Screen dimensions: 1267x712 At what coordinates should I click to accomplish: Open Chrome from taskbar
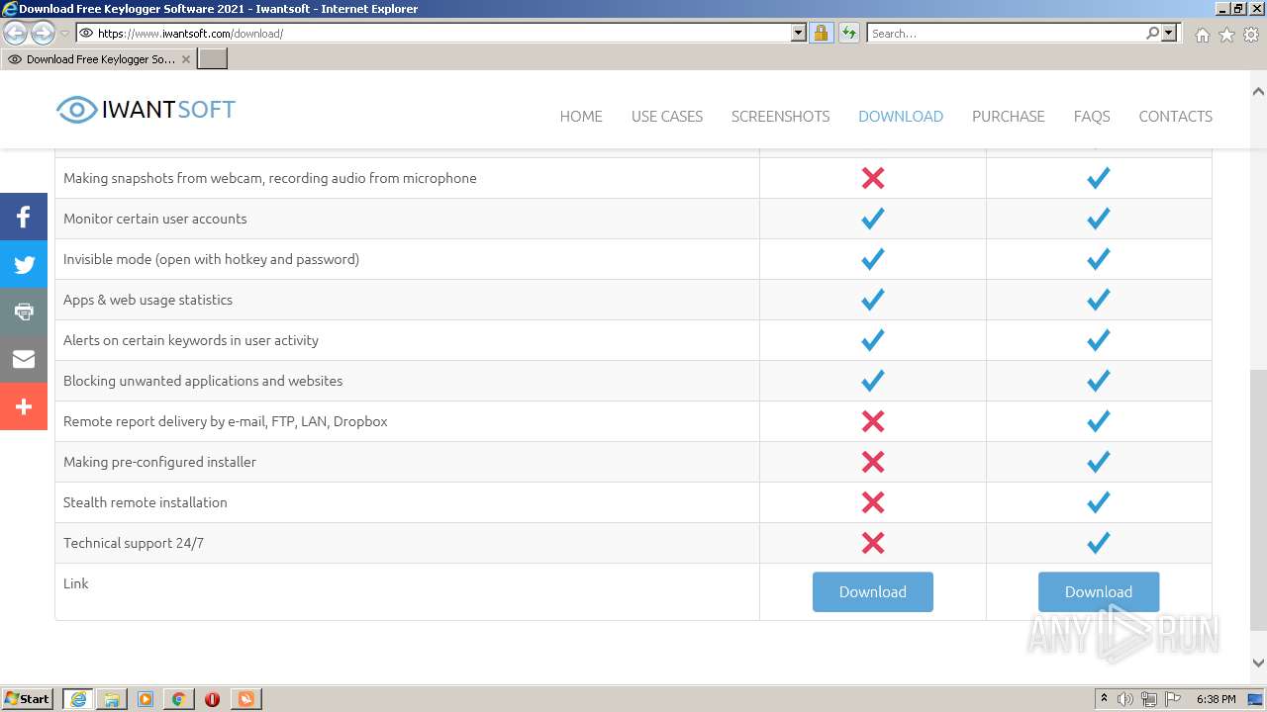tap(179, 699)
